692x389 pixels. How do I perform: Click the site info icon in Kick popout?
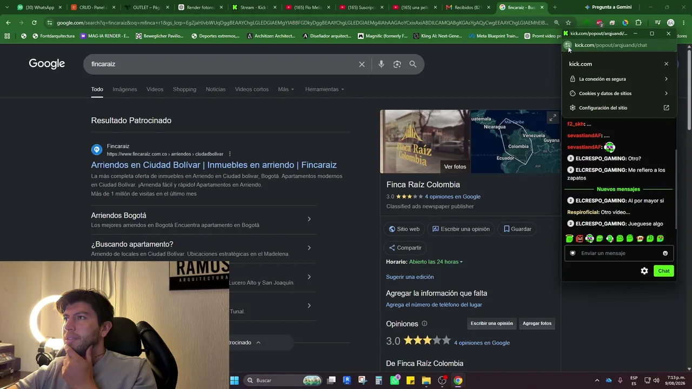[x=568, y=45]
